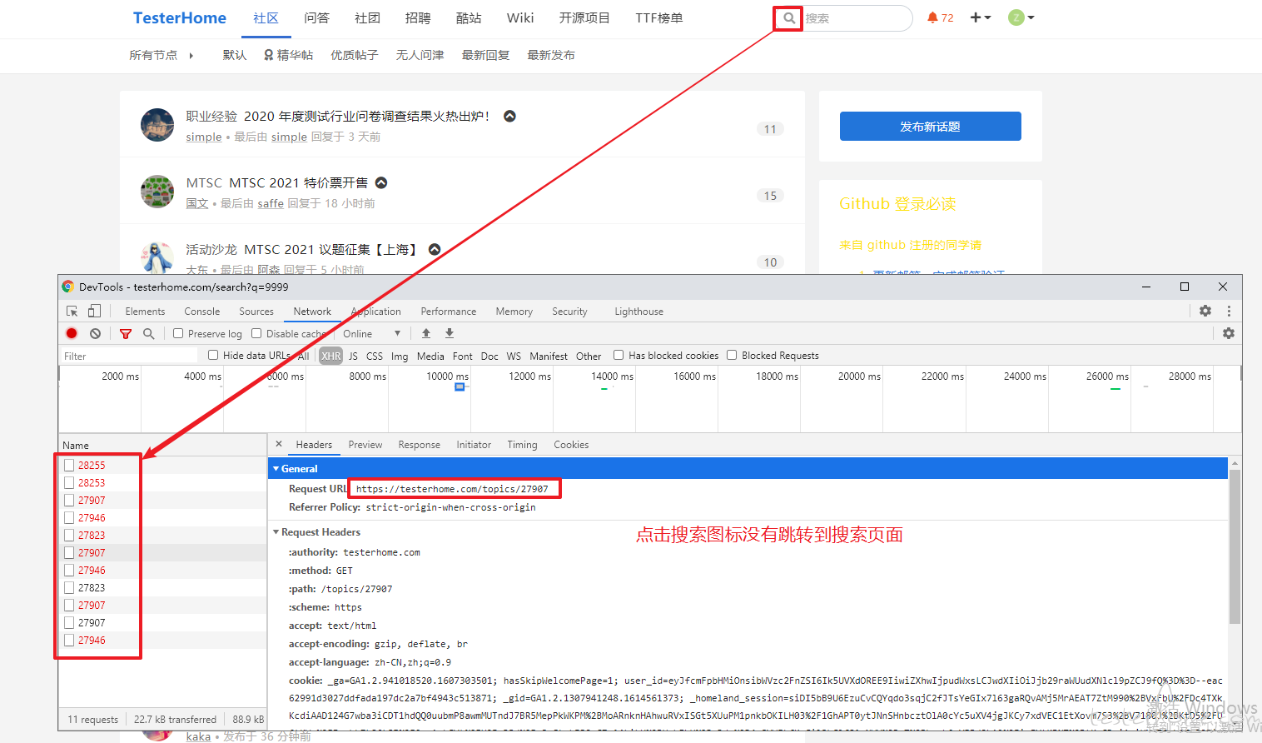Click the avatar beside MTSC 2021 特价票开售
Screen dimensions: 1262x743
click(157, 192)
